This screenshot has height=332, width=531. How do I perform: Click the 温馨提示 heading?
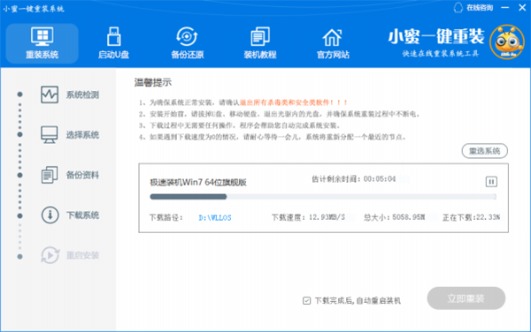pos(153,82)
